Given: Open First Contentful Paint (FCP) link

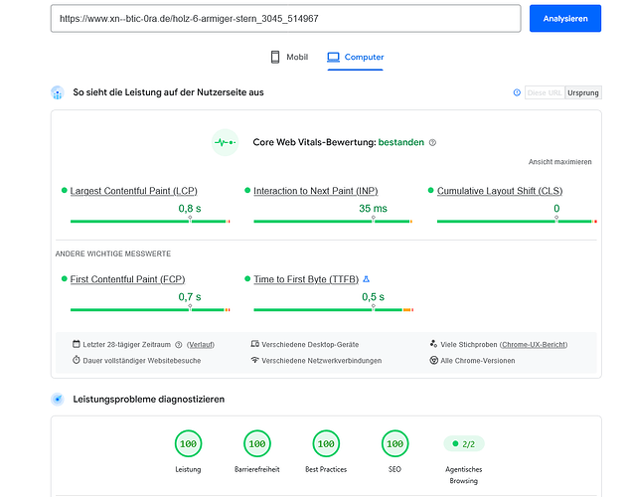Looking at the screenshot, I should 127,279.
